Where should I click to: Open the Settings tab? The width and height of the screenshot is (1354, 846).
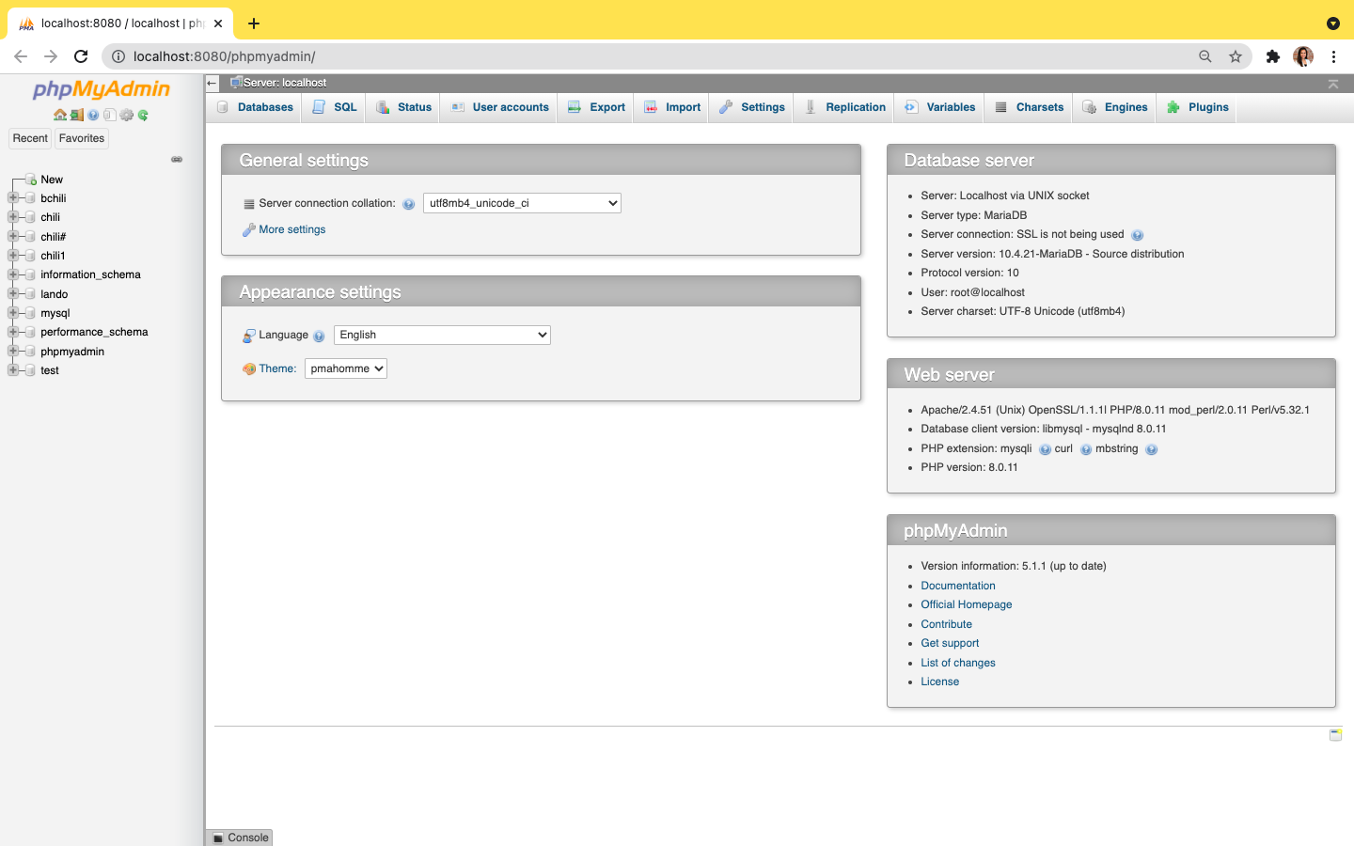pos(751,107)
